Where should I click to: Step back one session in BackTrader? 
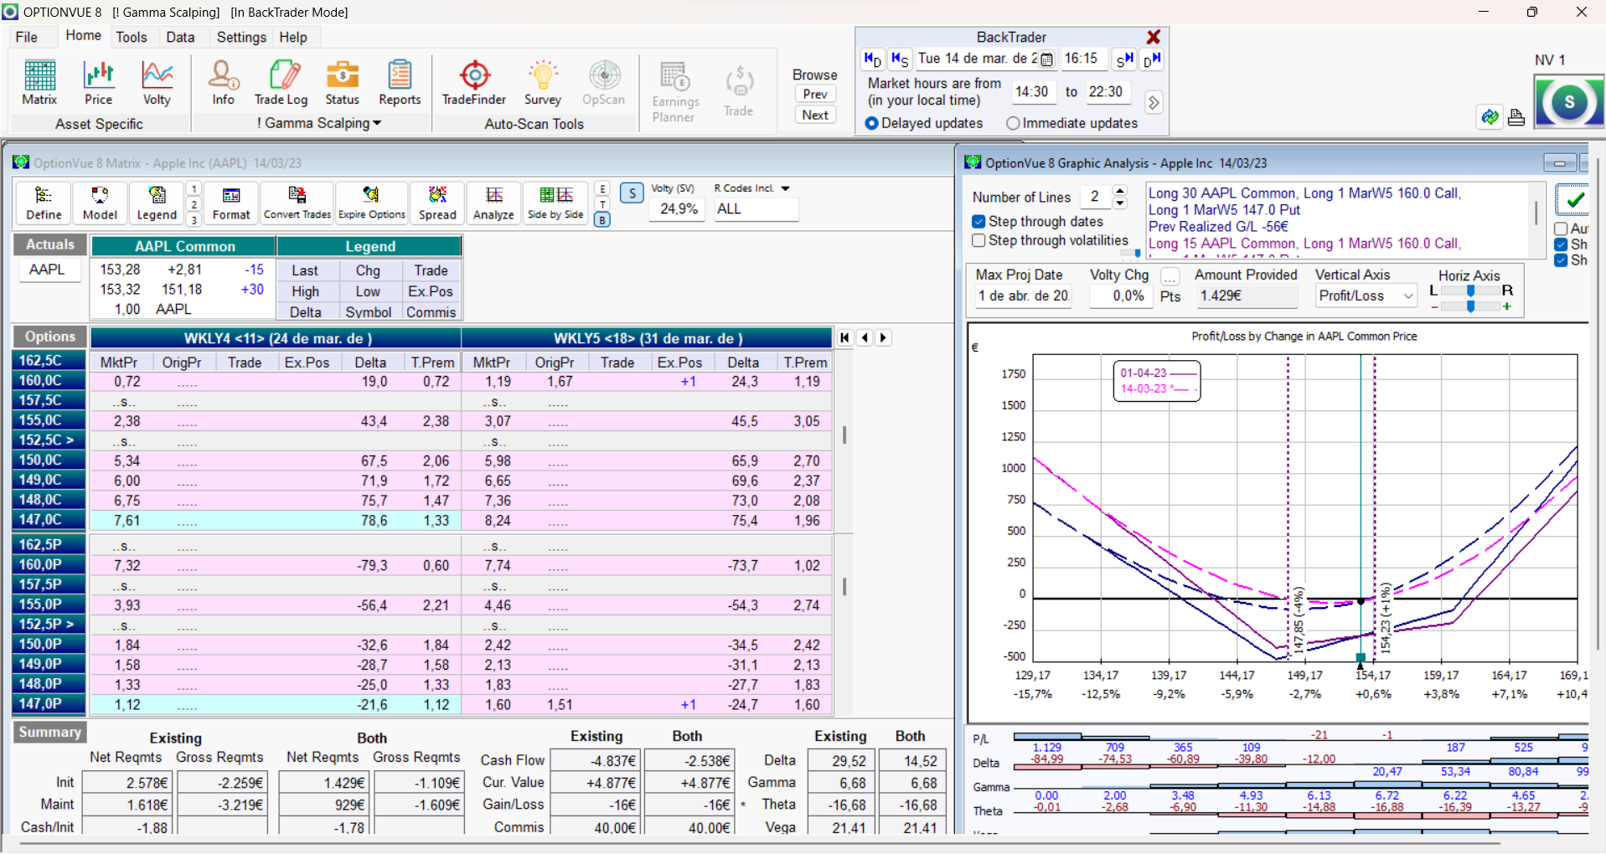click(x=900, y=59)
